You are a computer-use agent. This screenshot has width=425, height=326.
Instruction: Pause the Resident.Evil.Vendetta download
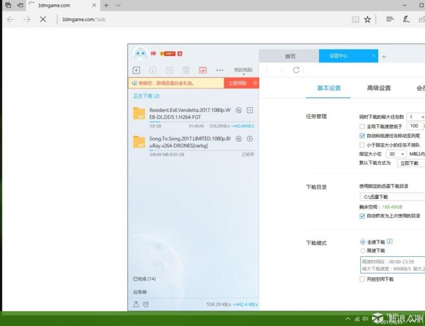click(250, 110)
